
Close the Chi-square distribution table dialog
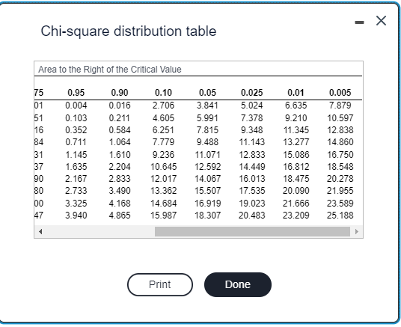pyautogui.click(x=381, y=21)
